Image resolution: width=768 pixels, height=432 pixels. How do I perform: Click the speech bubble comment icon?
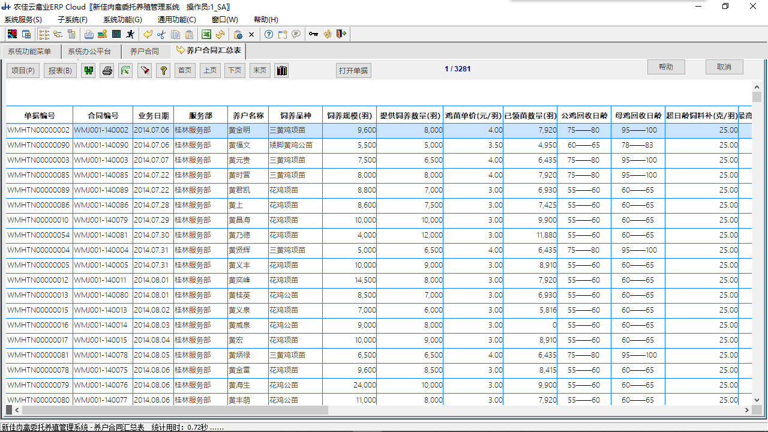coord(296,34)
